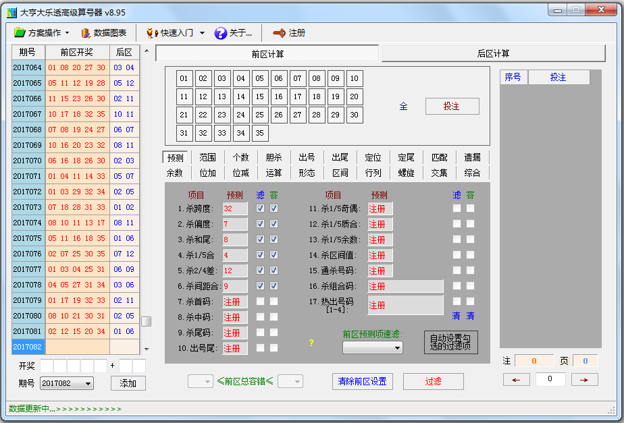Image resolution: width=624 pixels, height=423 pixels.
Task: Go to previous page with left arrow
Action: (516, 380)
